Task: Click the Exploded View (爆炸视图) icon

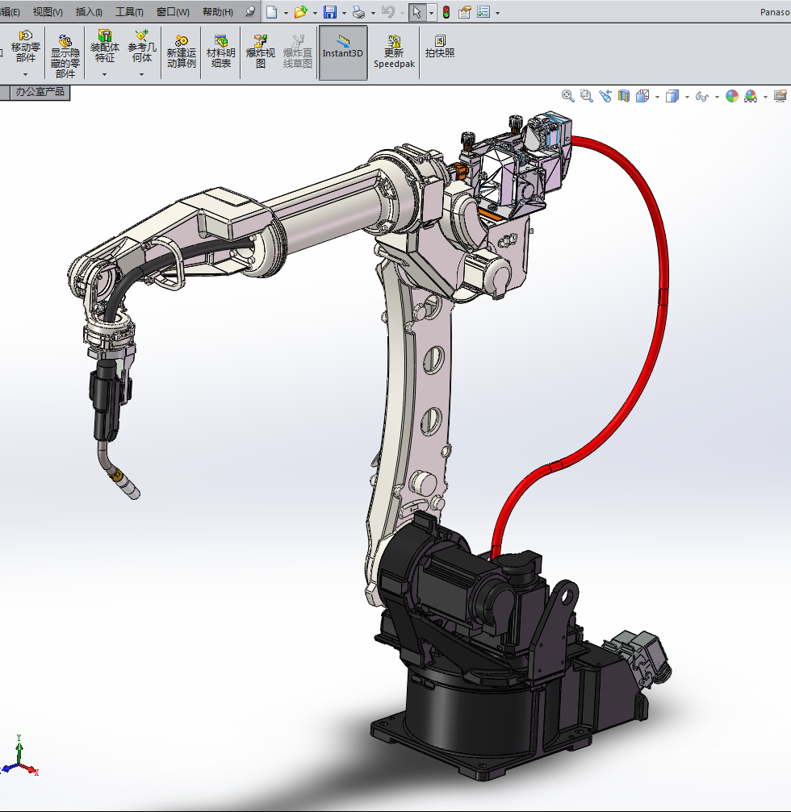Action: (261, 52)
